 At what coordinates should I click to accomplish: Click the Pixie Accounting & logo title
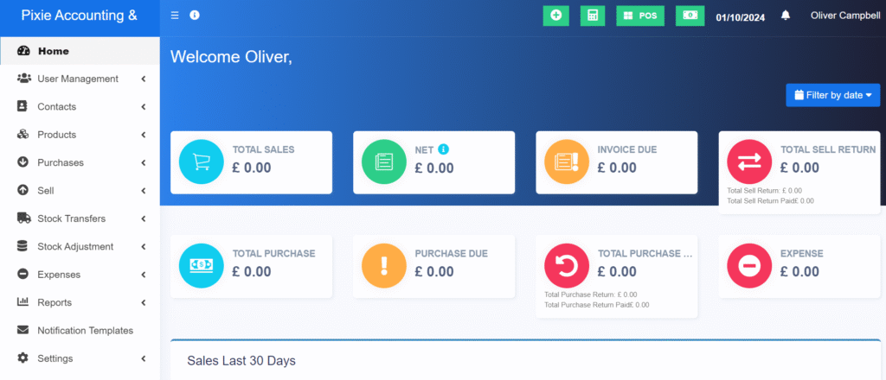tap(79, 16)
